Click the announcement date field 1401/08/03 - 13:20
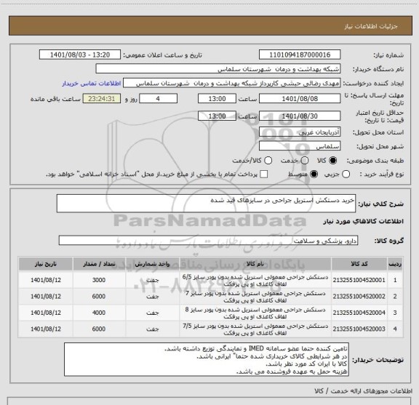 [x=80, y=55]
